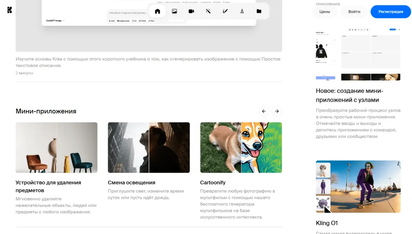Open the compass drafting tool icon

pyautogui.click(x=242, y=11)
